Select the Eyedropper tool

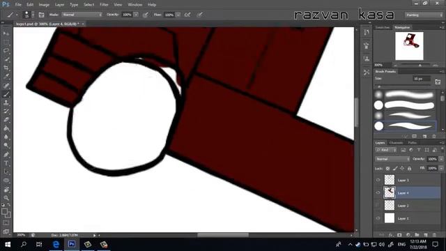(6, 76)
